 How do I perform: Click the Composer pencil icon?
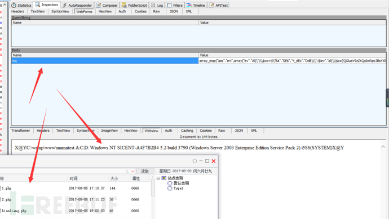pyautogui.click(x=99, y=5)
